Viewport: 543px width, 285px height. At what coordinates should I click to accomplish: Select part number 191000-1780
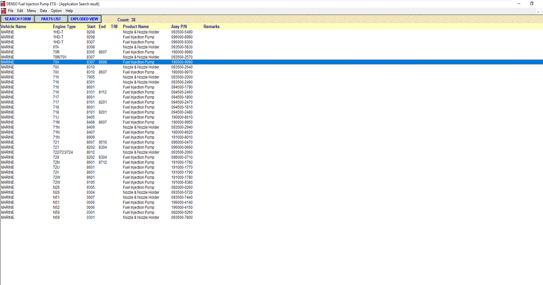182,177
